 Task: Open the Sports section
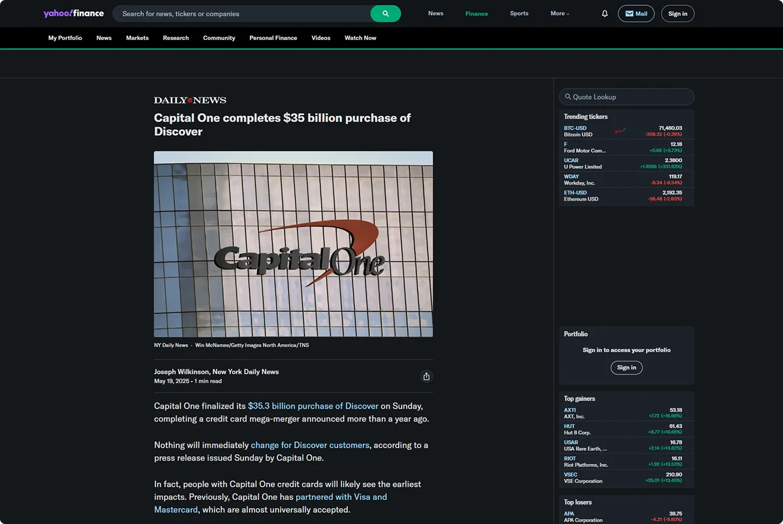(519, 13)
